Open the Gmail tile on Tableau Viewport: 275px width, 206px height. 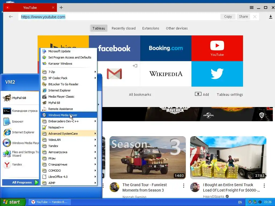point(118,74)
